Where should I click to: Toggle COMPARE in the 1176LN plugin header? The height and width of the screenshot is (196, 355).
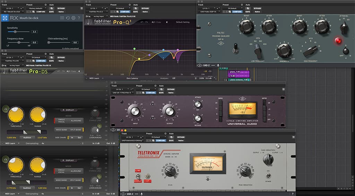pyautogui.click(x=150, y=93)
